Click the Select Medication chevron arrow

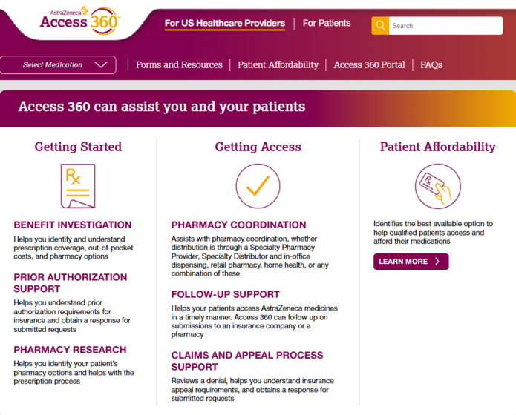(x=102, y=65)
